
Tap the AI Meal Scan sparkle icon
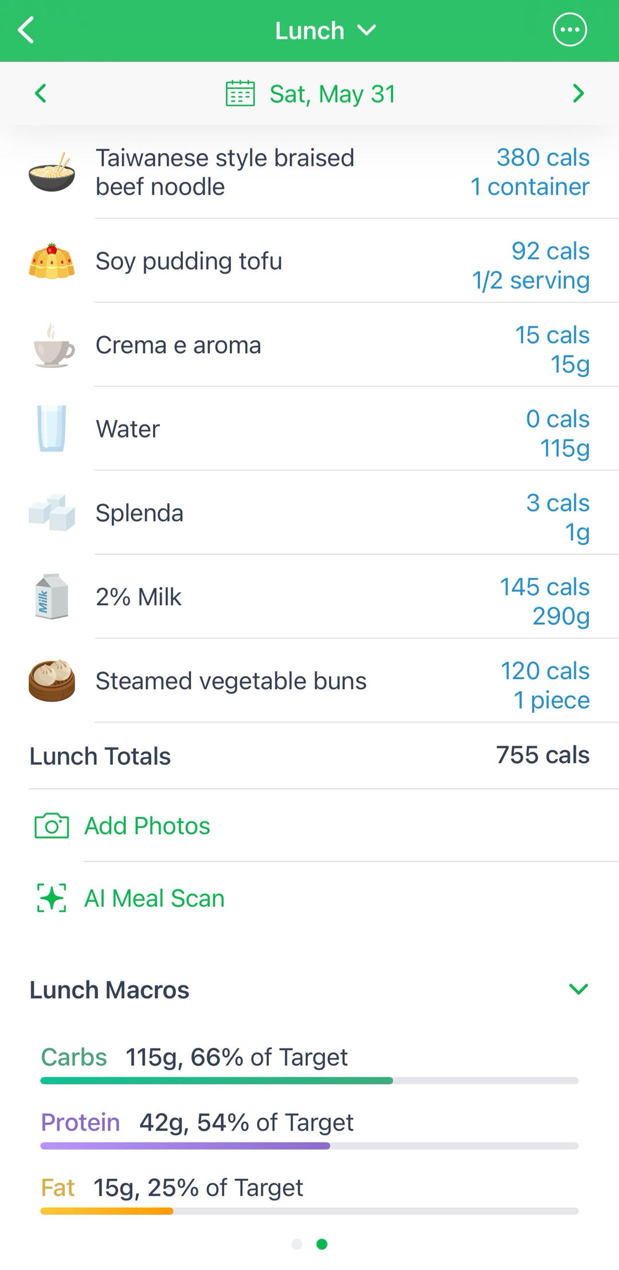point(52,898)
